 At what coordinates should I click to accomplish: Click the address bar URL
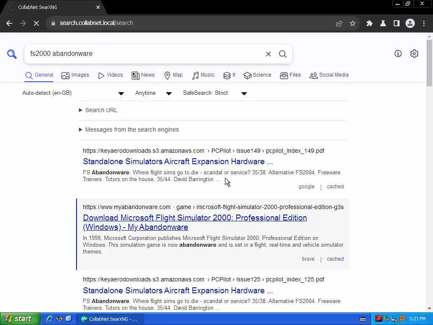tap(96, 23)
